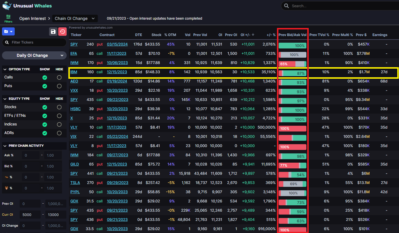This screenshot has width=399, height=233.
Task: Show Stocks equity type
Action: pyautogui.click(x=45, y=107)
